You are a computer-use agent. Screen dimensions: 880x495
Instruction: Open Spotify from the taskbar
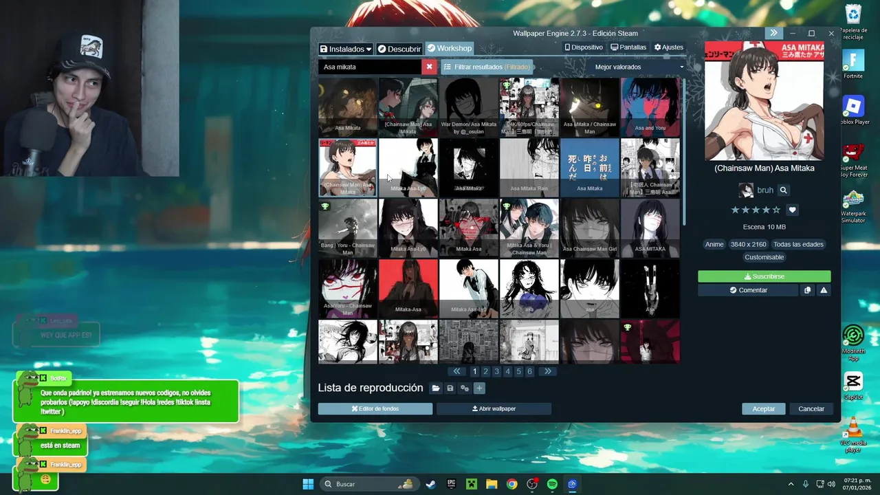pyautogui.click(x=552, y=484)
